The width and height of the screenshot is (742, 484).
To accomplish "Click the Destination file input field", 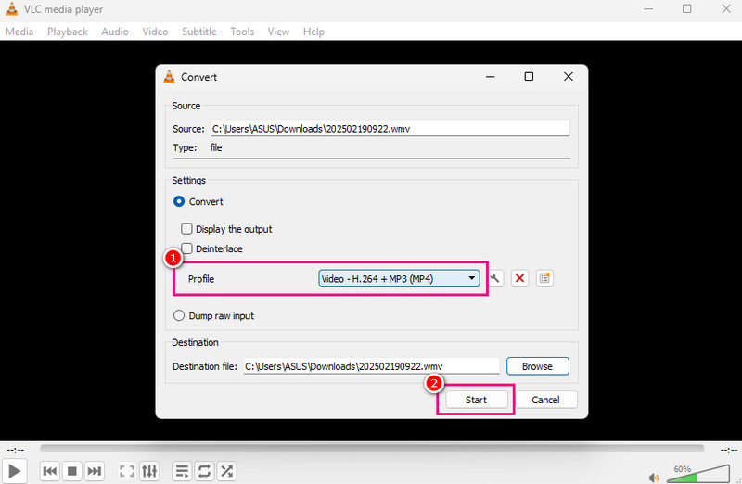I will [x=372, y=366].
